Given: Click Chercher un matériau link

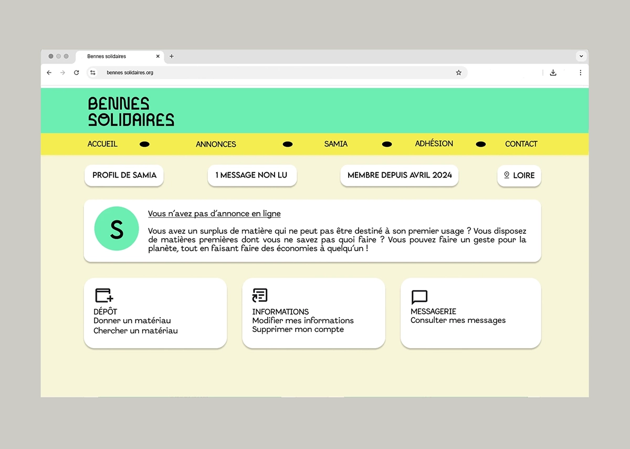Looking at the screenshot, I should tap(135, 331).
